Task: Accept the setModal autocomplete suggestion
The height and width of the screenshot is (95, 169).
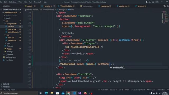Action: click(119, 68)
